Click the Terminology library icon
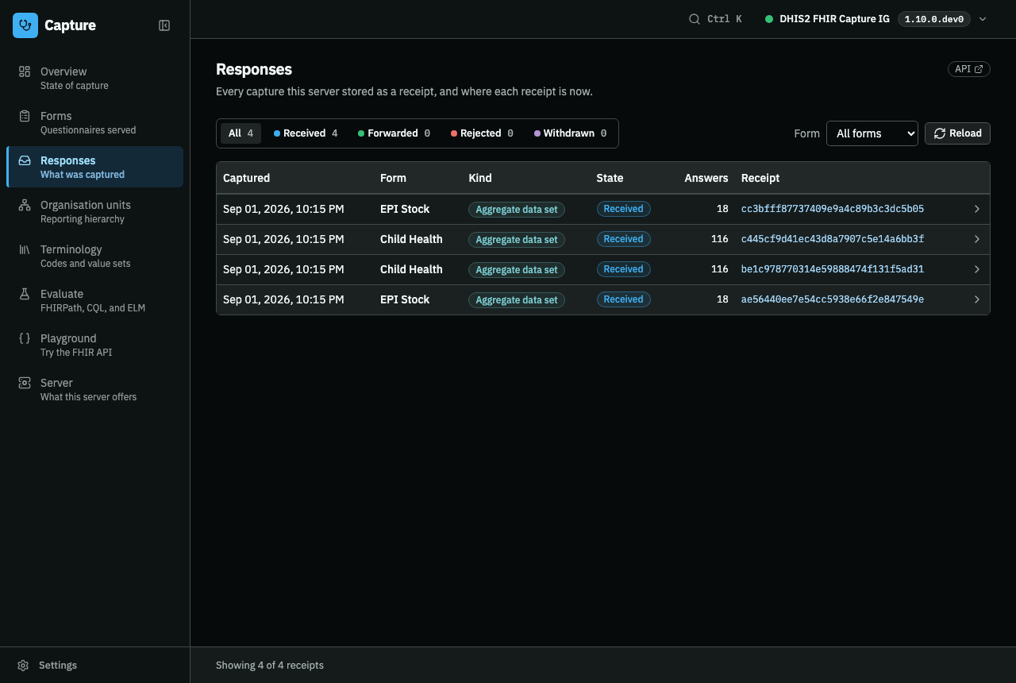The image size is (1016, 683). click(25, 249)
